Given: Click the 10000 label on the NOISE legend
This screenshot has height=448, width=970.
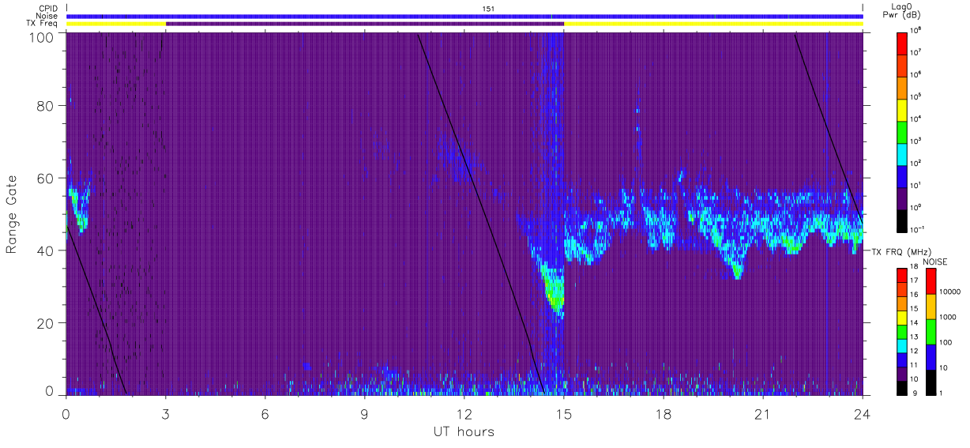Looking at the screenshot, I should coord(951,292).
